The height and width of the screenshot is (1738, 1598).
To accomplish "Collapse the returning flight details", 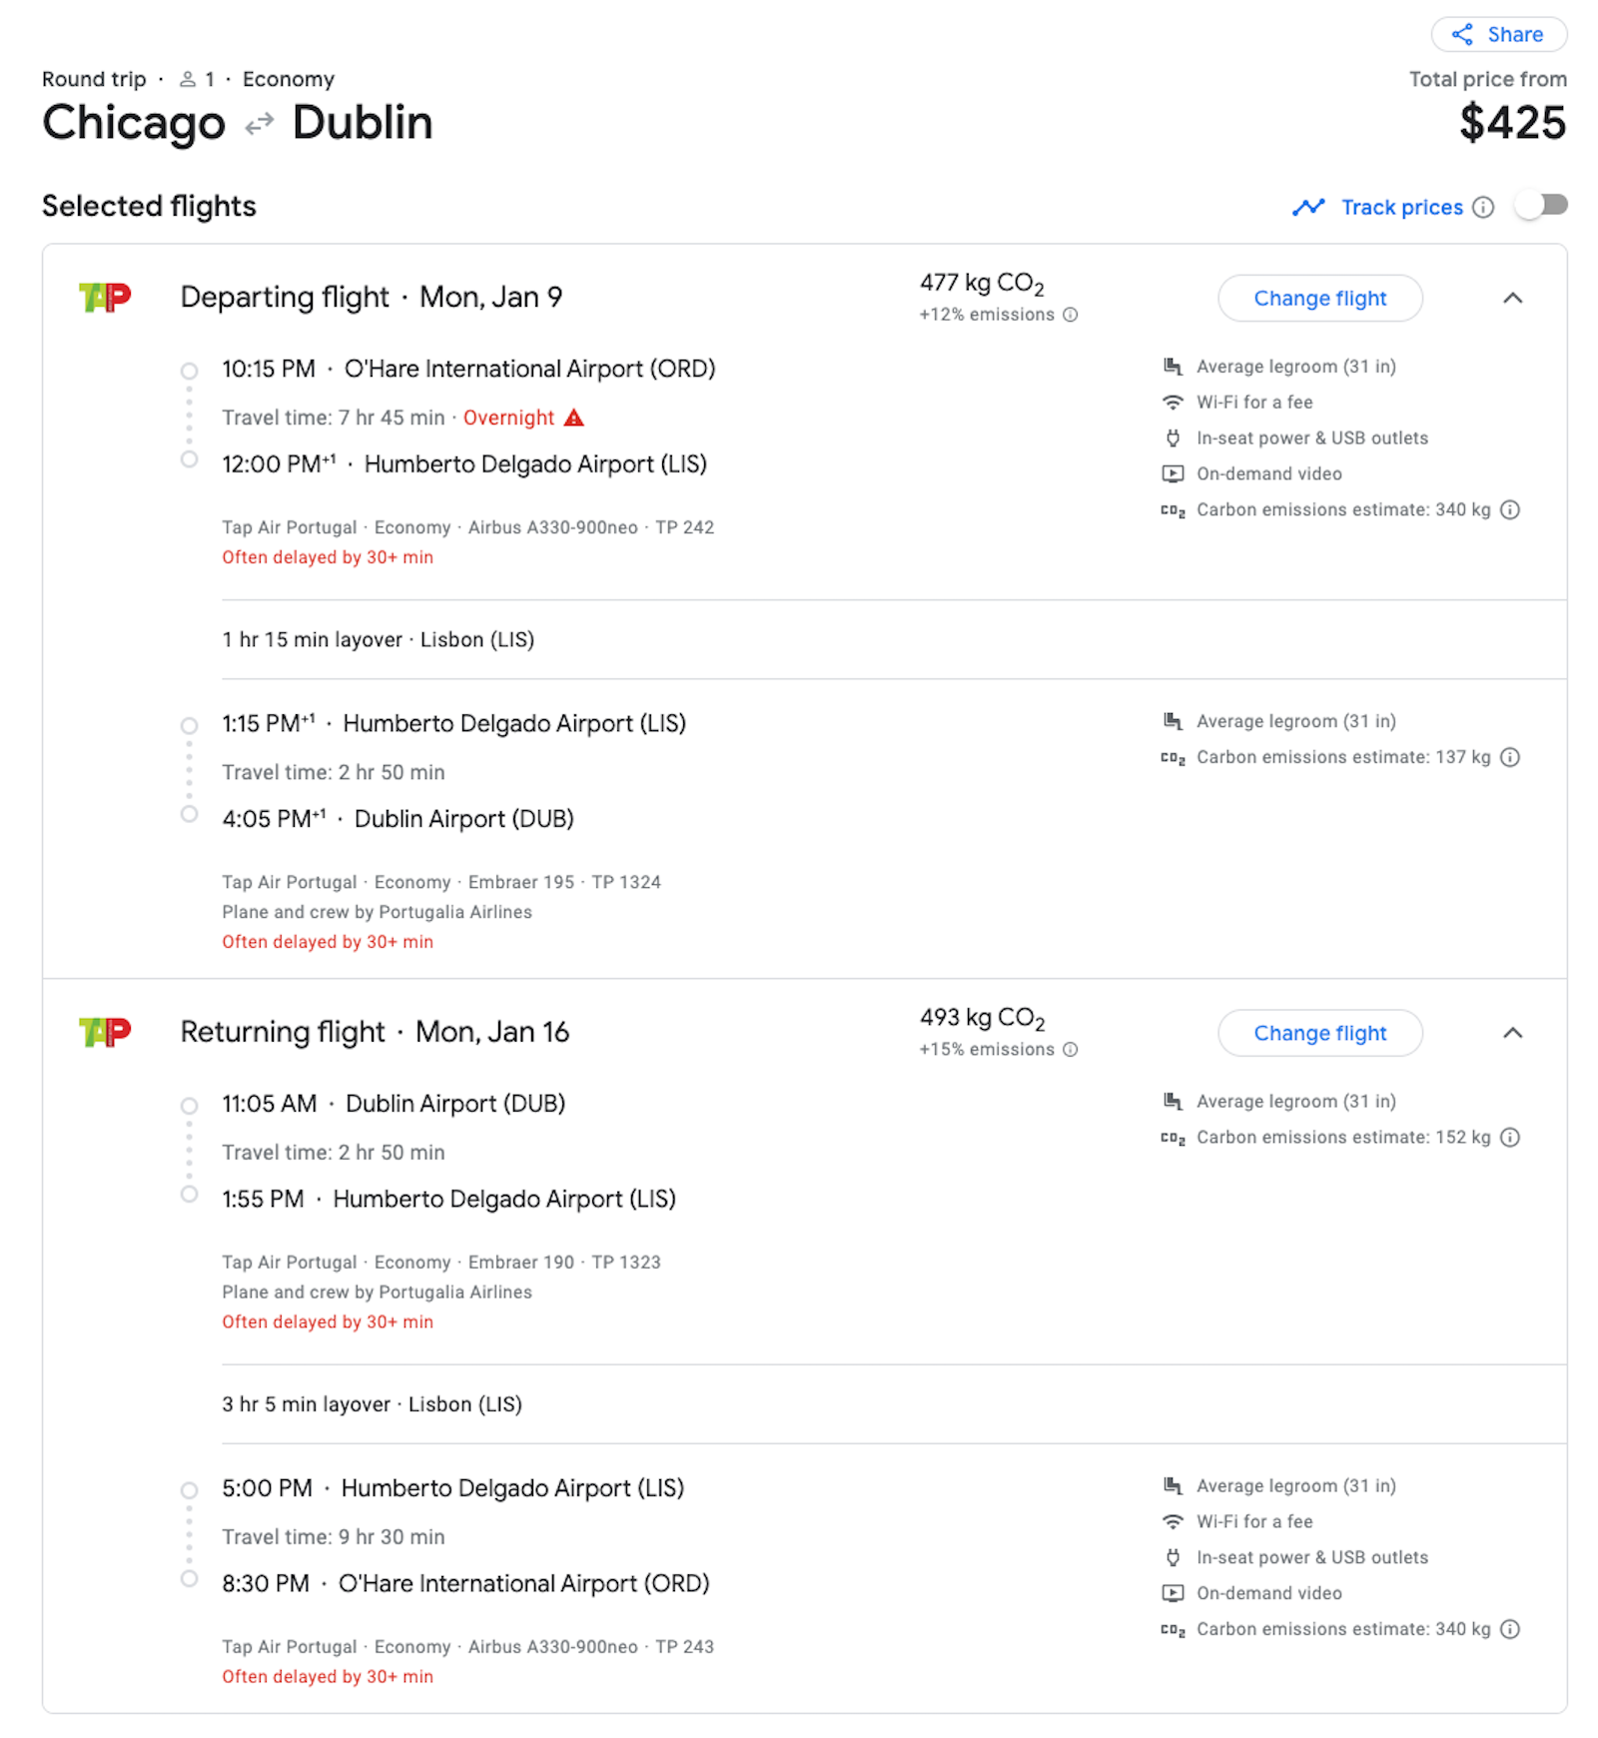I will tap(1513, 1033).
